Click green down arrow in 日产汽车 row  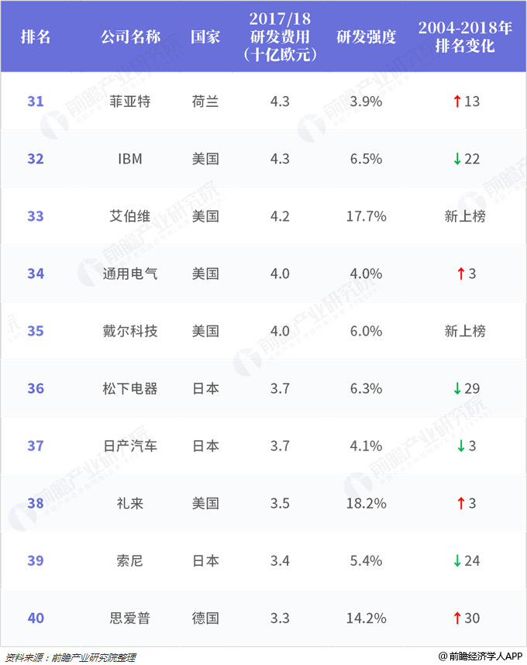[461, 446]
